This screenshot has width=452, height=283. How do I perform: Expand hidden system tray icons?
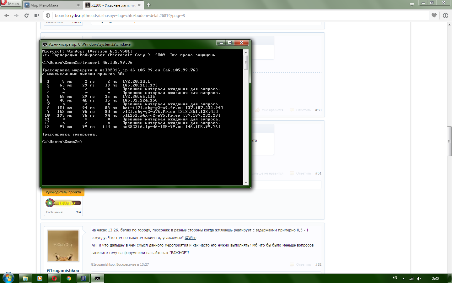coord(403,278)
